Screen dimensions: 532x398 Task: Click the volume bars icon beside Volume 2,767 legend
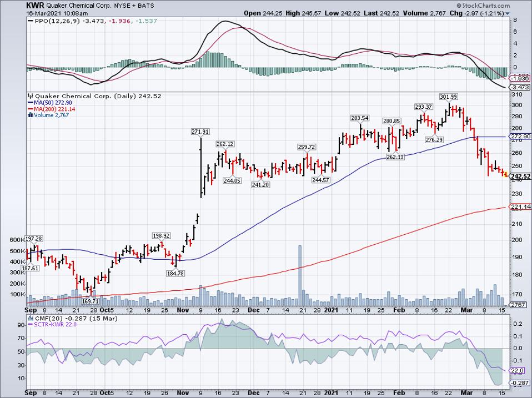30,115
